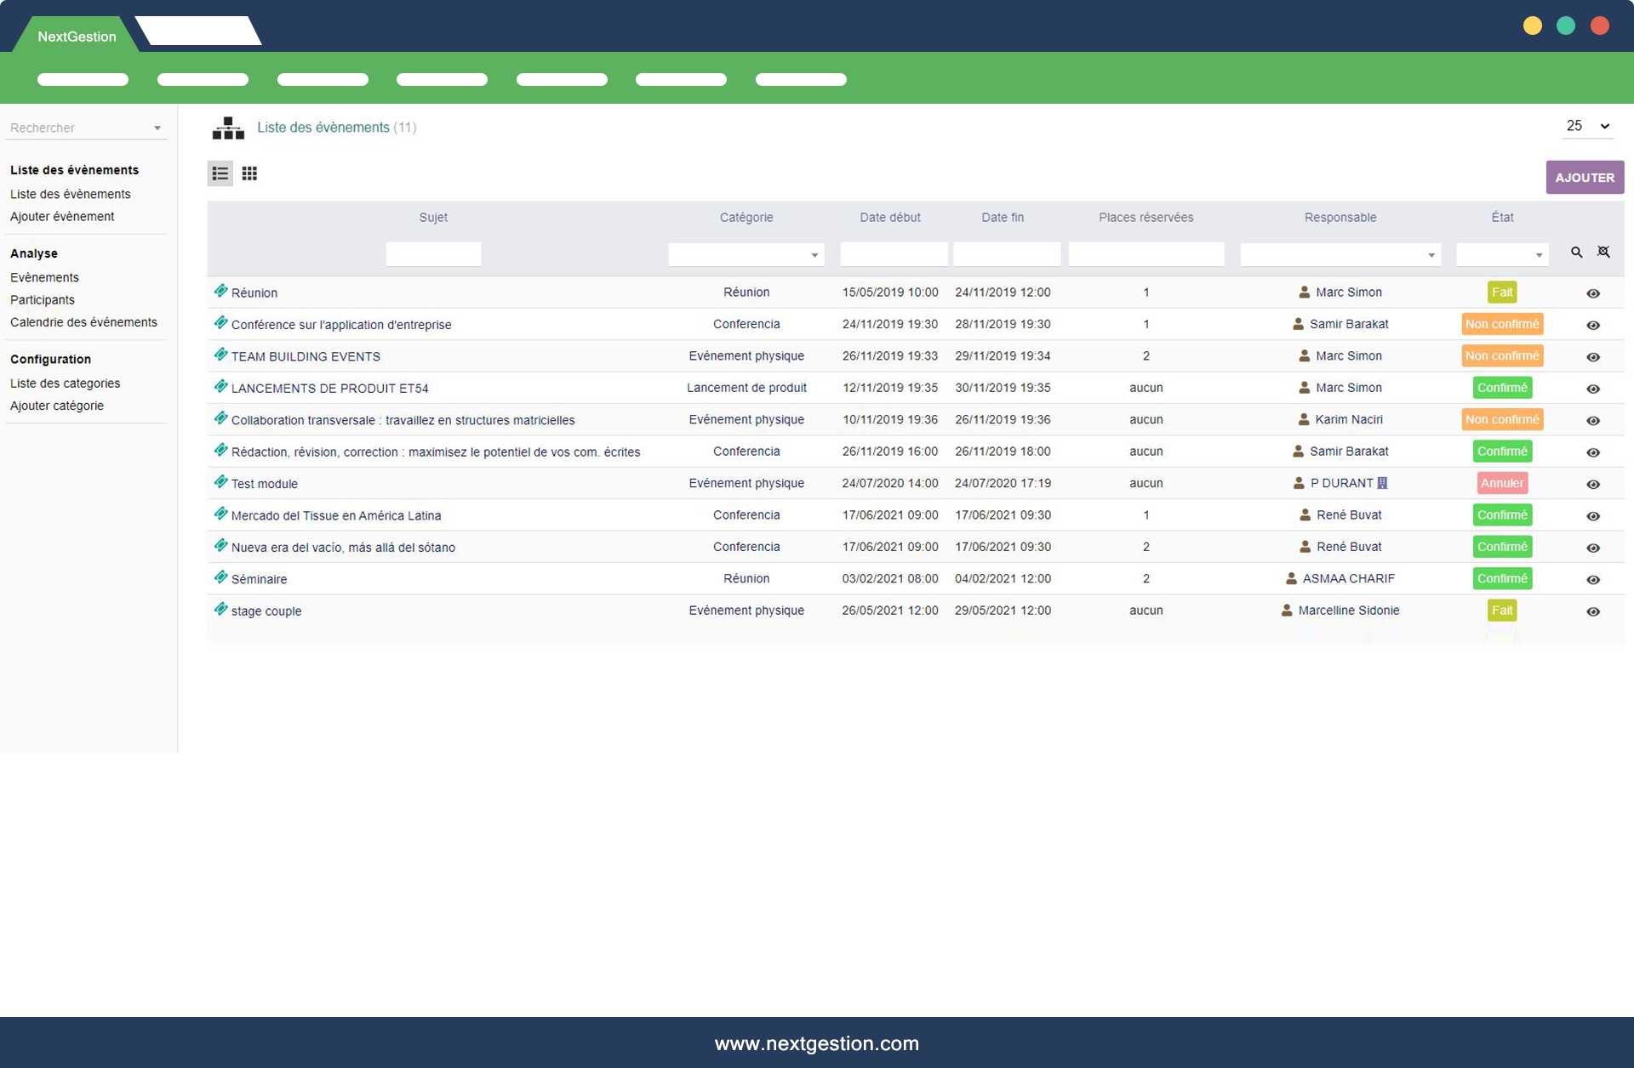Viewport: 1634px width, 1068px height.
Task: Open the Catégorie filter dropdown
Action: pyautogui.click(x=746, y=254)
